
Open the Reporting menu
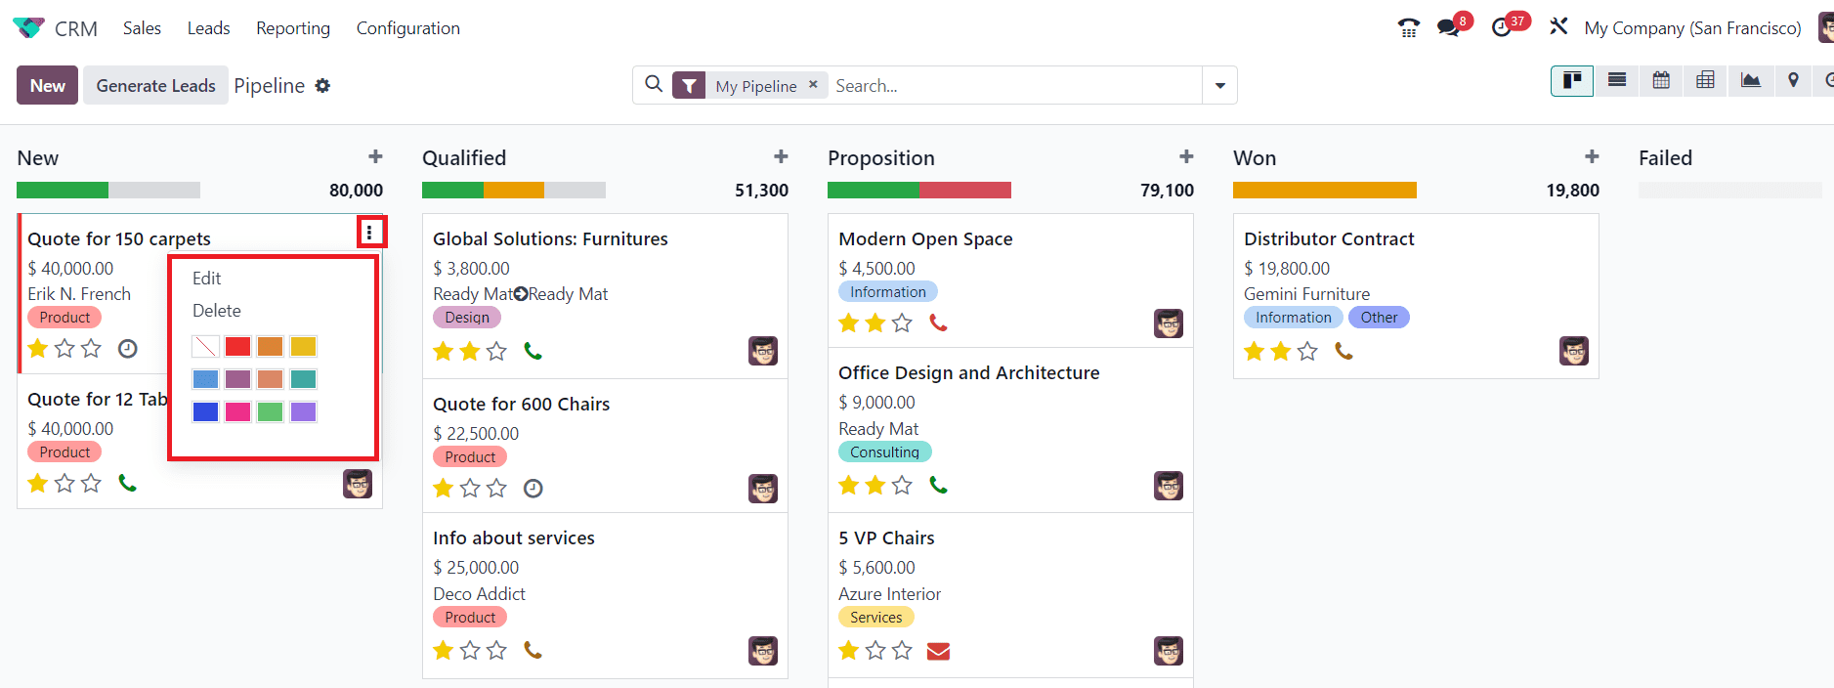click(293, 28)
